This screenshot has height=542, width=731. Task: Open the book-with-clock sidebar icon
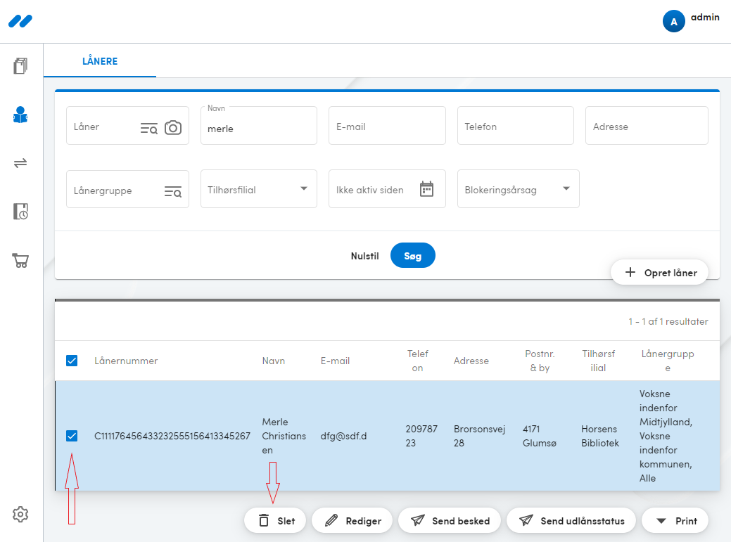(20, 212)
